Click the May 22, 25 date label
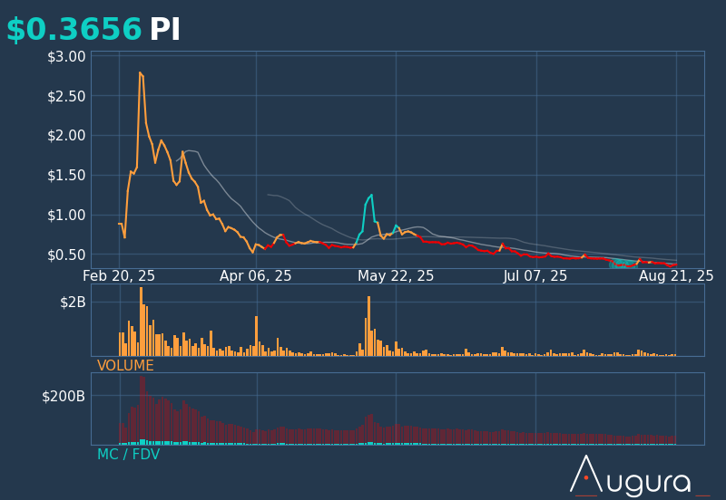726x500 pixels. [x=396, y=276]
